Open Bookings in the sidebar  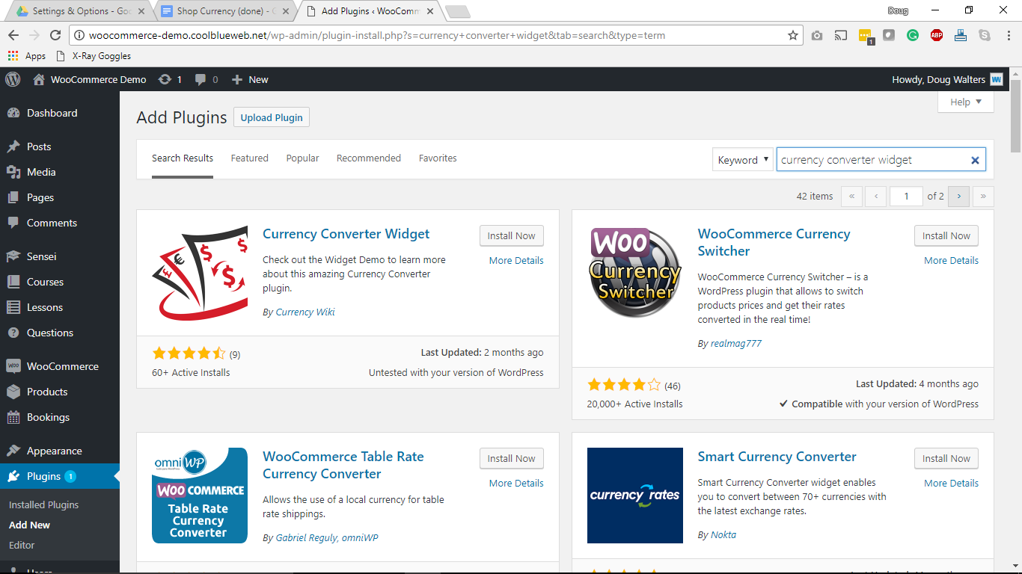pyautogui.click(x=48, y=417)
